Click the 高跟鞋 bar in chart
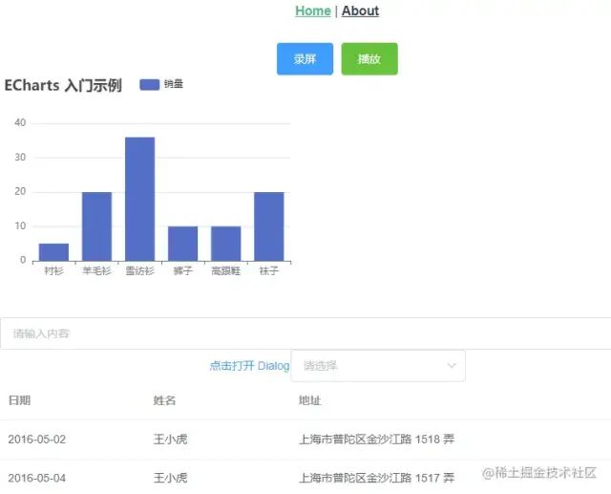The height and width of the screenshot is (494, 611). click(226, 244)
